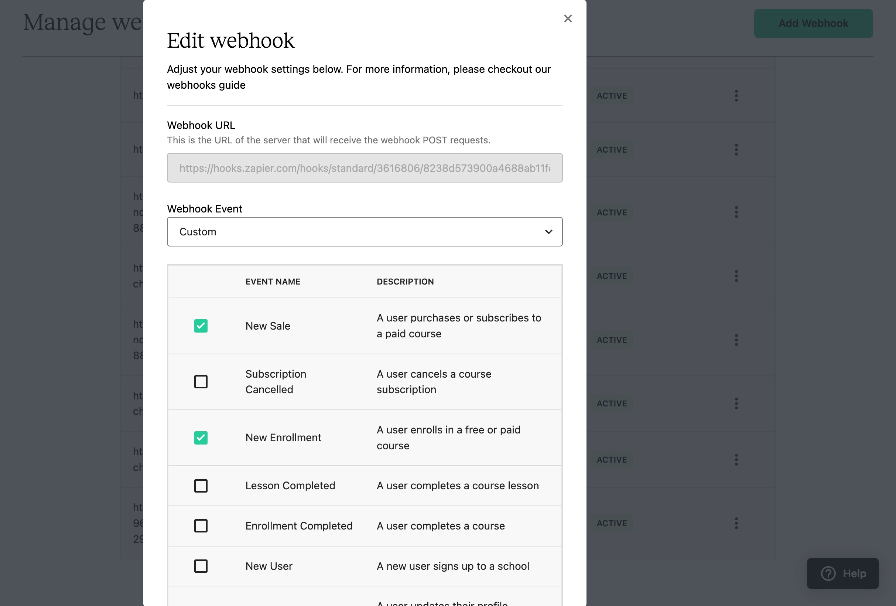
Task: Open the three-dot menu of the sixth webhook row
Action: (736, 404)
